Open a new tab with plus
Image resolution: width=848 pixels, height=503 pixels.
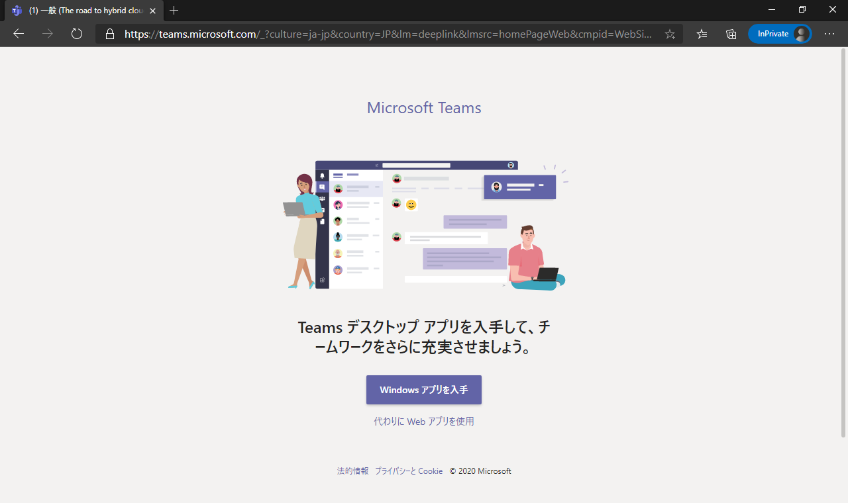pos(174,11)
